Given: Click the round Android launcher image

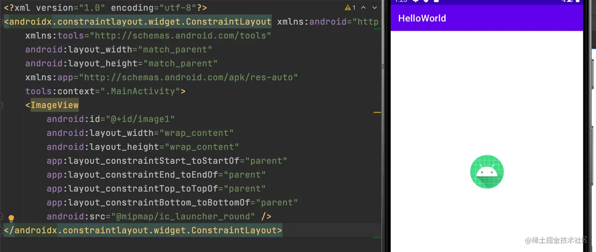Looking at the screenshot, I should [487, 172].
